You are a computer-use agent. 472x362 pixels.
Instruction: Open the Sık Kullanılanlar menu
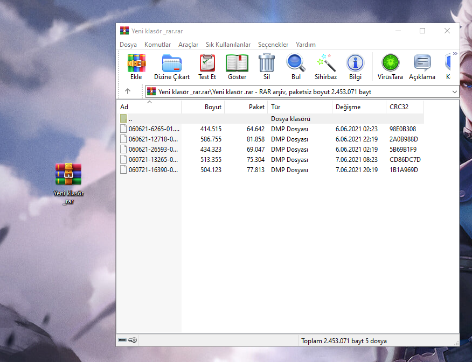[228, 45]
